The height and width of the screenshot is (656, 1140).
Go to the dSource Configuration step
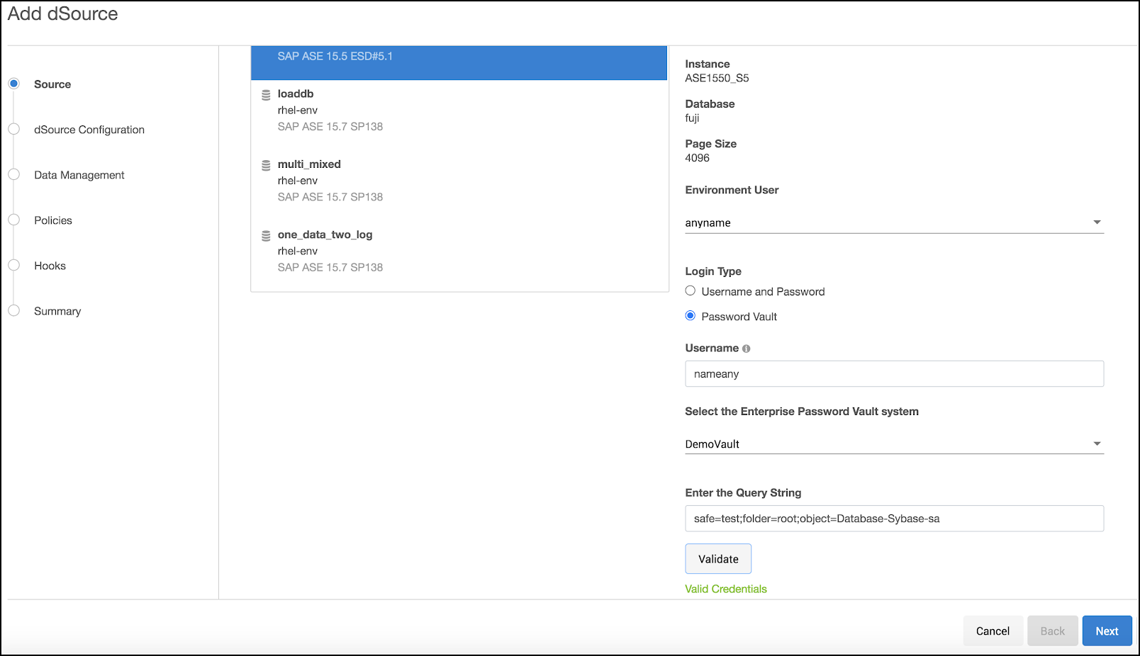pos(89,130)
